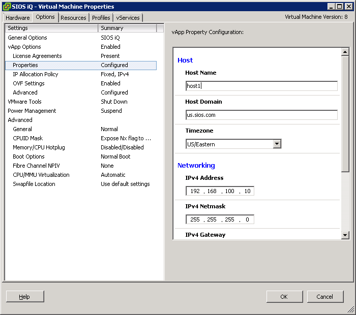Open the Resources tab
This screenshot has width=356, height=315.
coord(73,18)
